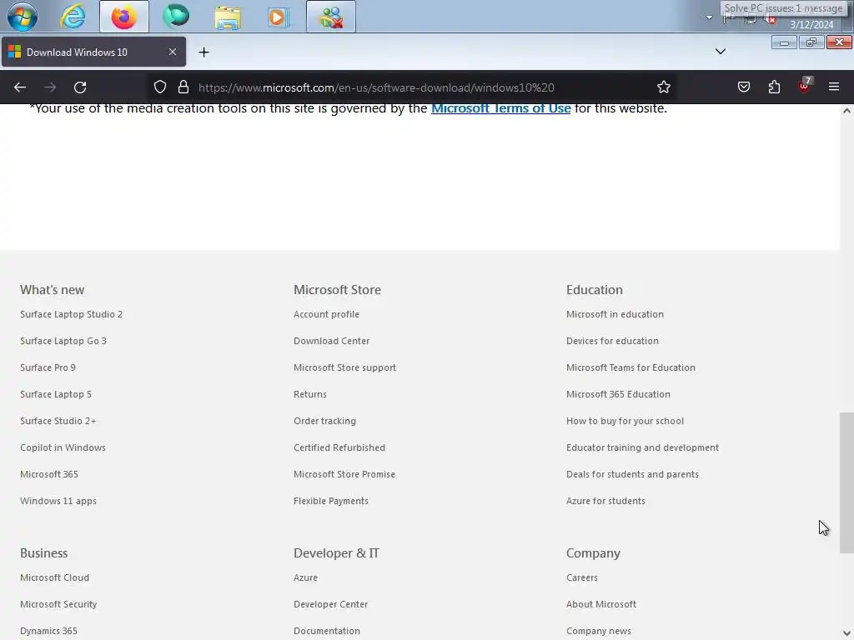Save page to Pocket
854x640 pixels.
(743, 87)
